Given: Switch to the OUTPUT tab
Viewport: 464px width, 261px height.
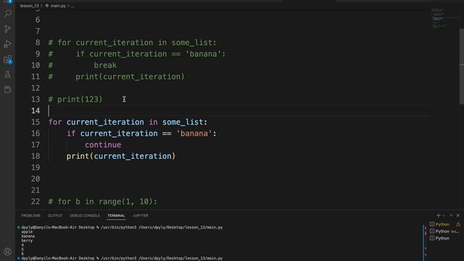Looking at the screenshot, I should point(55,216).
